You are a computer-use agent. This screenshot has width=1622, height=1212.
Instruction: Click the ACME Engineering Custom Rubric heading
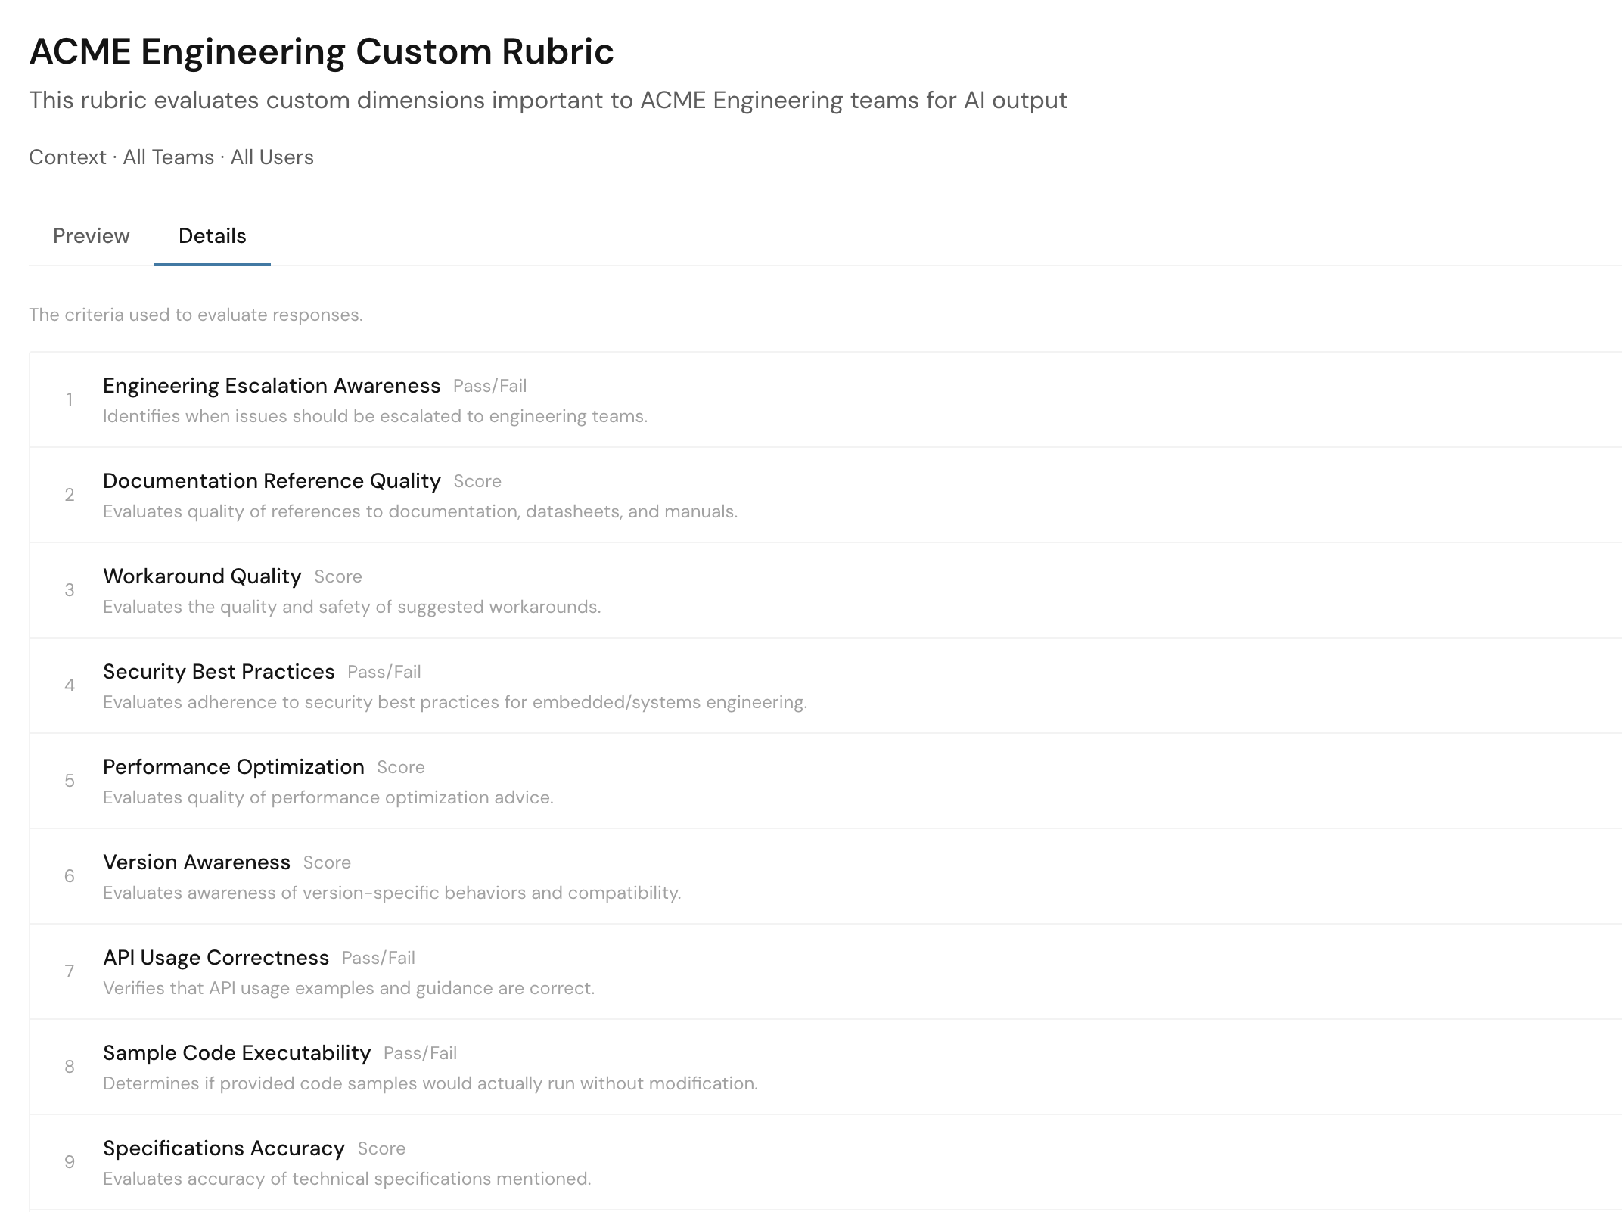click(321, 51)
